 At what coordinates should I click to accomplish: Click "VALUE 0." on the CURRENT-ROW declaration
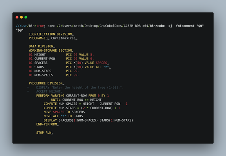click(x=86, y=59)
